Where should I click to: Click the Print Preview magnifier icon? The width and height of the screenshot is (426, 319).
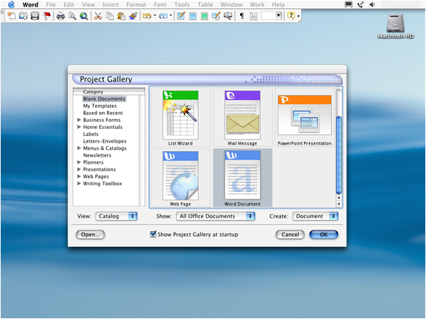pyautogui.click(x=72, y=16)
